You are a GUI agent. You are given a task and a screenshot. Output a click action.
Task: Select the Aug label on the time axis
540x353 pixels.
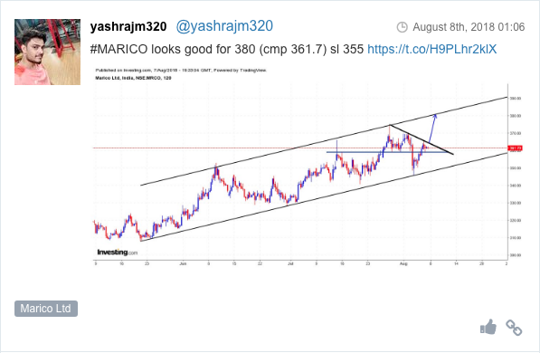coord(403,263)
